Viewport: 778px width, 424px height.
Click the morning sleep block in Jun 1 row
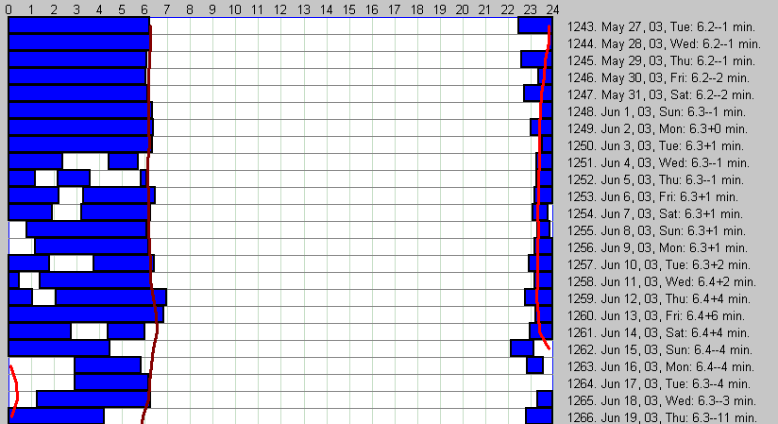click(79, 110)
